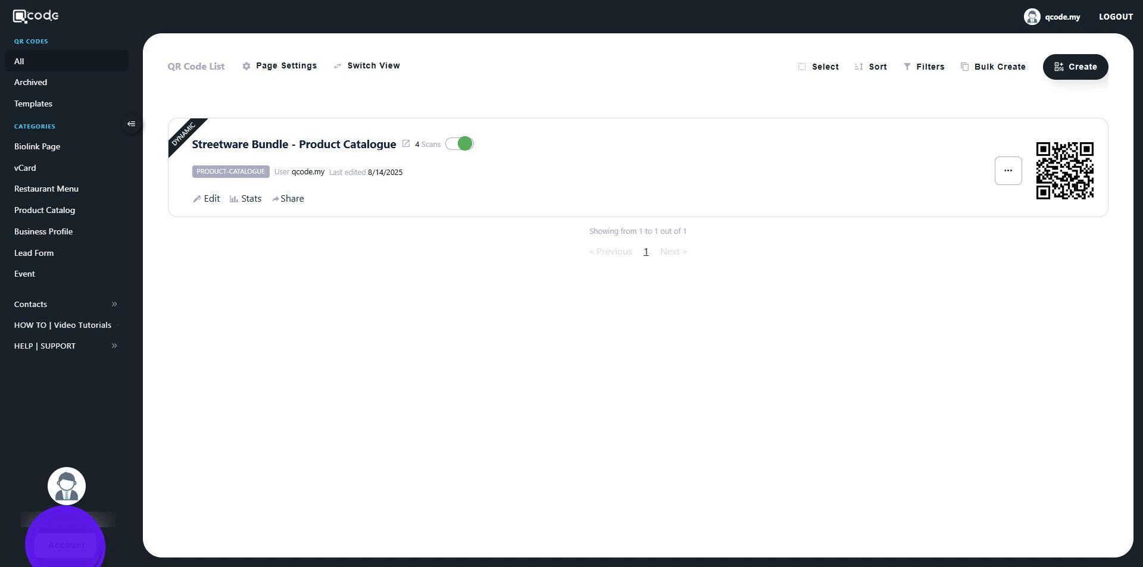The image size is (1143, 567).
Task: Collapse the sidebar with arrow icon
Action: (132, 124)
